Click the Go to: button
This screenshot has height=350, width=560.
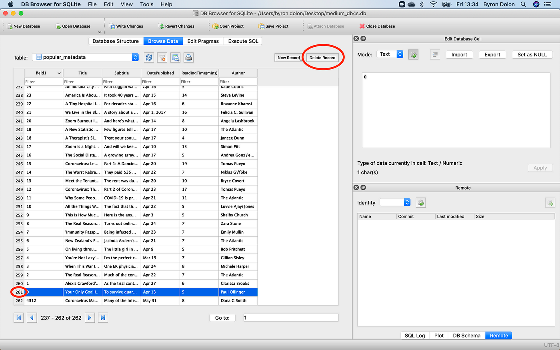tap(222, 318)
